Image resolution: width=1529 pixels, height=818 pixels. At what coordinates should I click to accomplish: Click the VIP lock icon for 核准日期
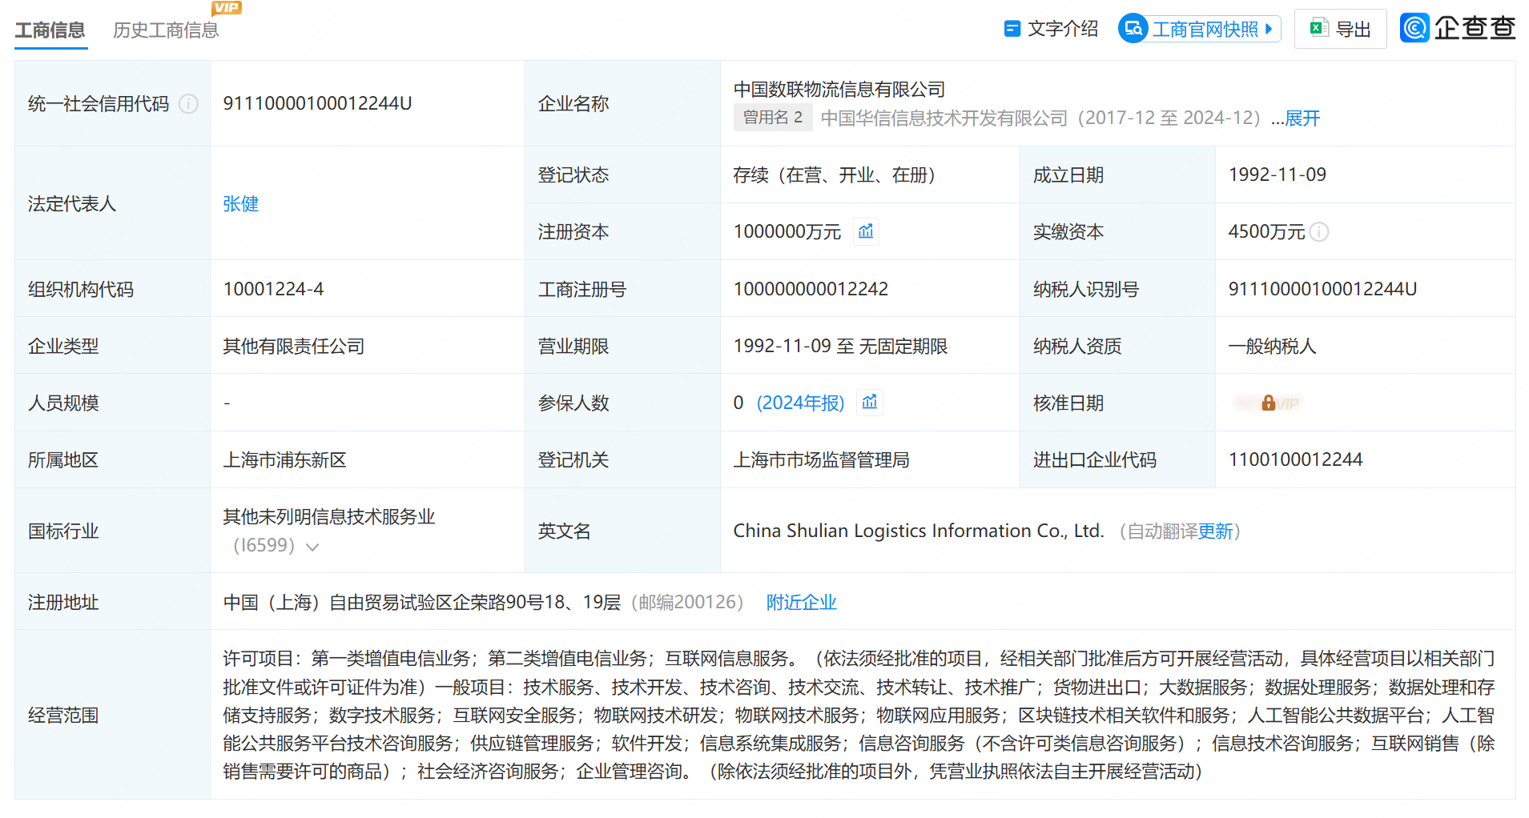pos(1269,403)
